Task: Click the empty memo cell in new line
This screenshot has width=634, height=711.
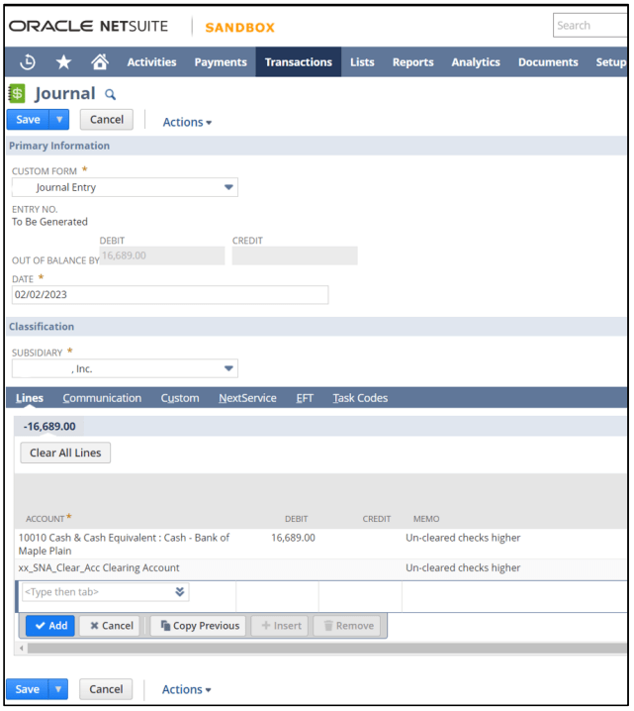Action: (514, 596)
